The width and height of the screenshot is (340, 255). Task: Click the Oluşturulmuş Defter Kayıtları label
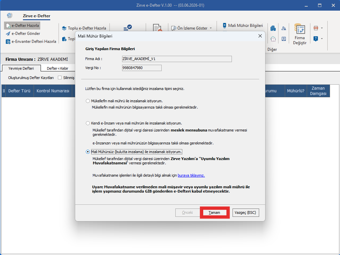(x=31, y=77)
